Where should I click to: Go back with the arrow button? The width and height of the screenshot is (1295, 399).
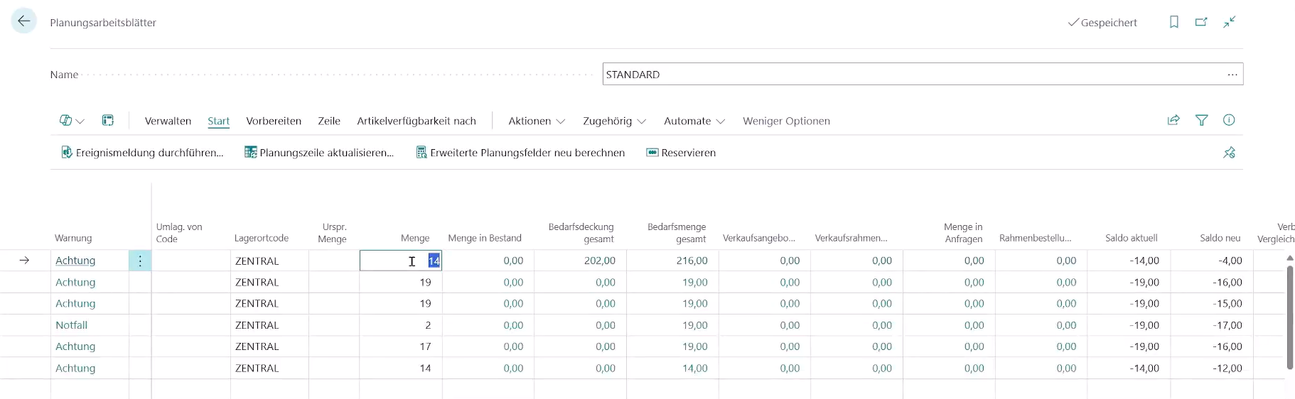tap(23, 21)
